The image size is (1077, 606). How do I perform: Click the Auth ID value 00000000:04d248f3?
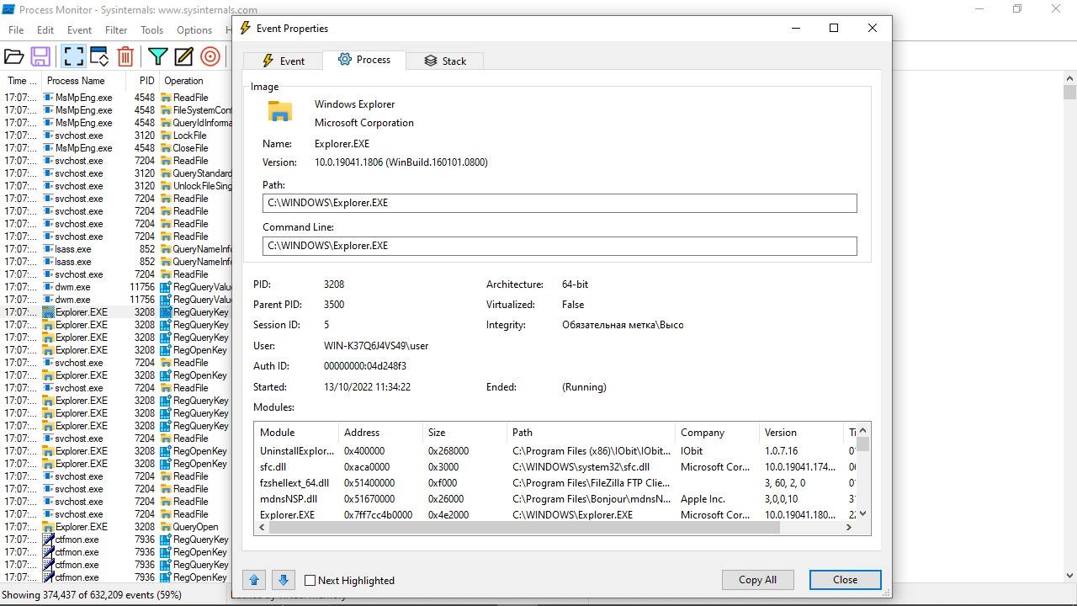pyautogui.click(x=365, y=366)
